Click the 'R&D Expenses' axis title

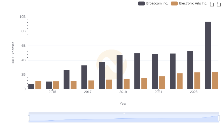(13, 53)
